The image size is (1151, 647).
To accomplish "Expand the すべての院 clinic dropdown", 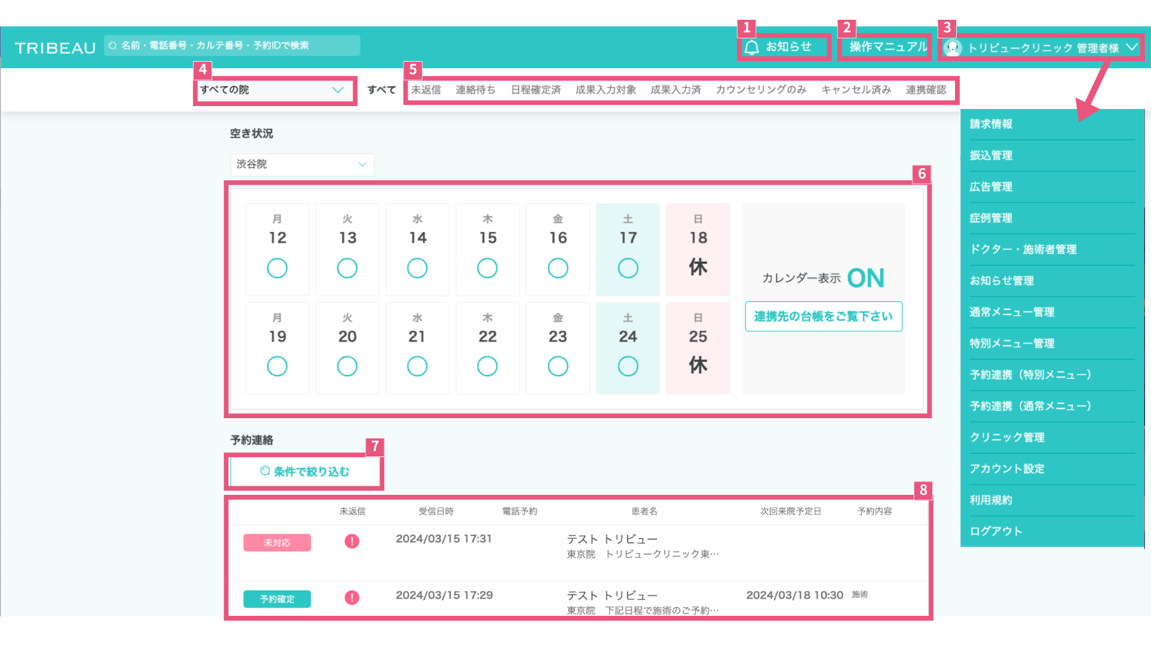I will (273, 90).
